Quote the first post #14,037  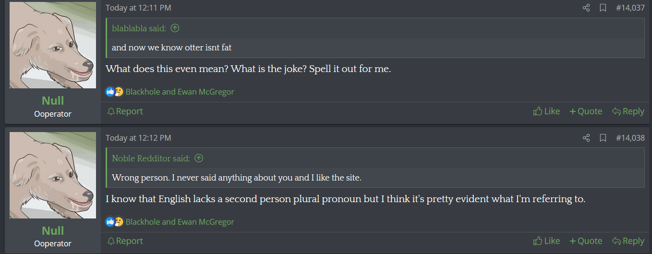[x=586, y=111]
